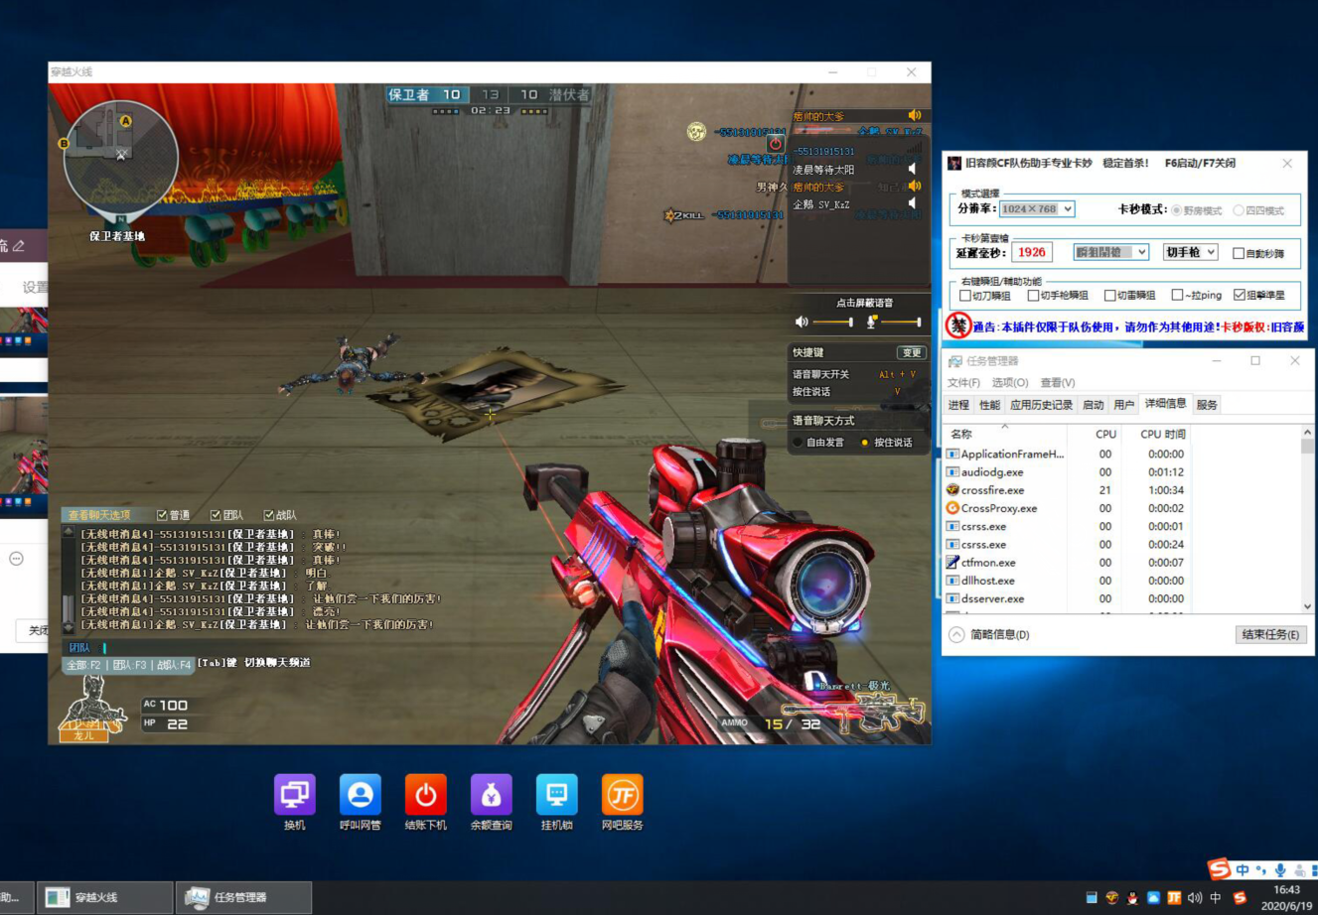Click the 结账下机 power icon
Image resolution: width=1318 pixels, height=915 pixels.
(x=426, y=795)
